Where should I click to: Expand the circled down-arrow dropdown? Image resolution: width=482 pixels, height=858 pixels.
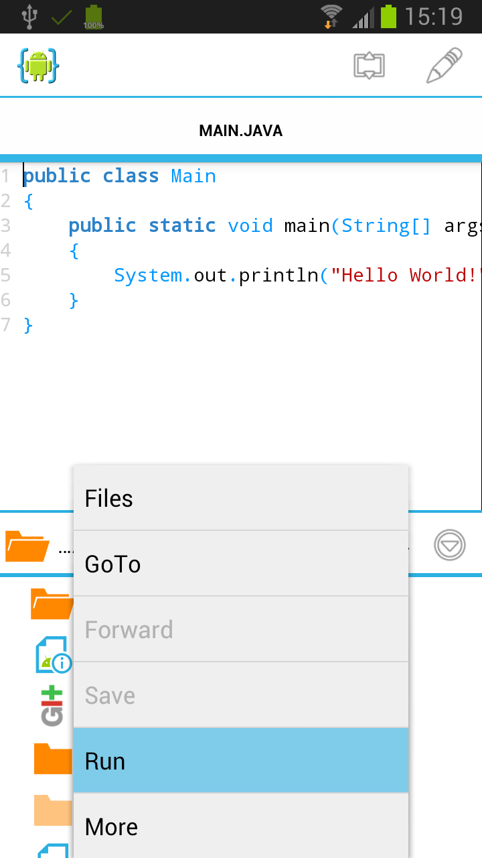tap(449, 545)
